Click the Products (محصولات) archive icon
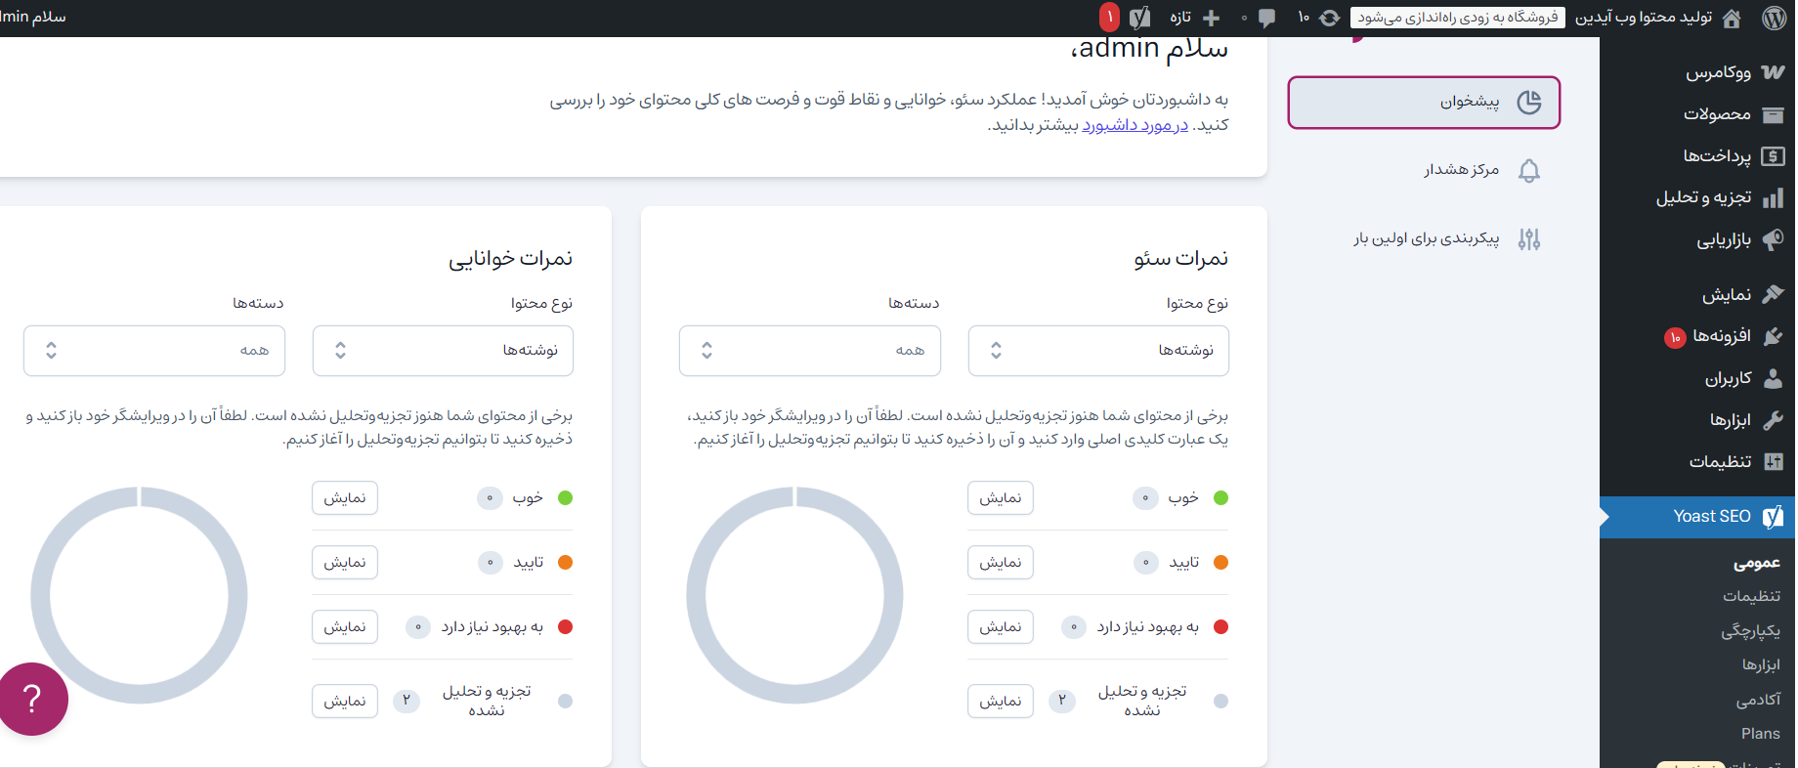The height and width of the screenshot is (768, 1798). coord(1773,114)
